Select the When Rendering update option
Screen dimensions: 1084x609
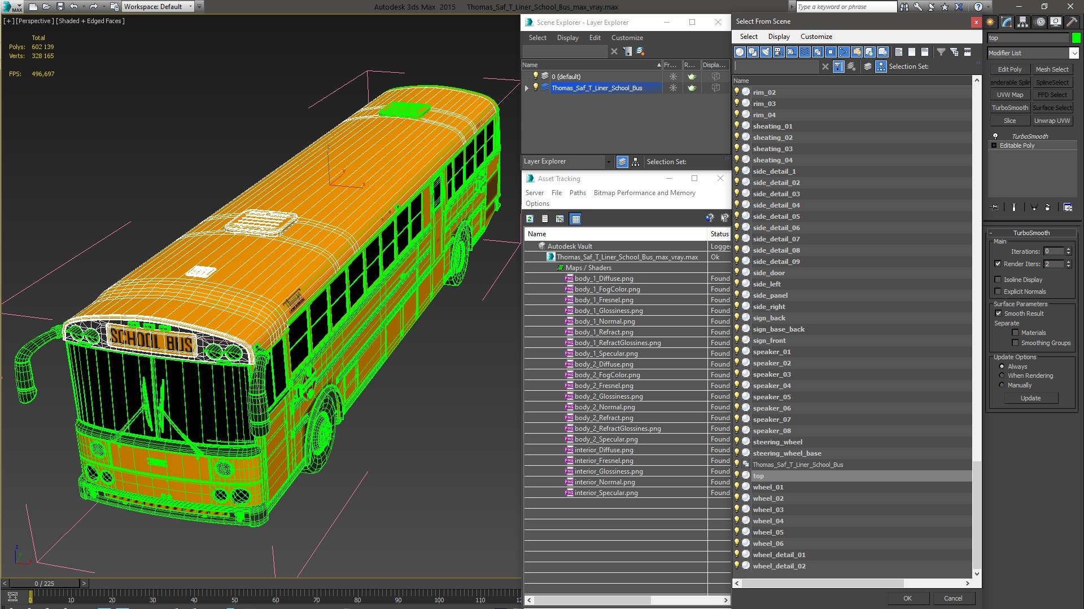tap(1002, 376)
